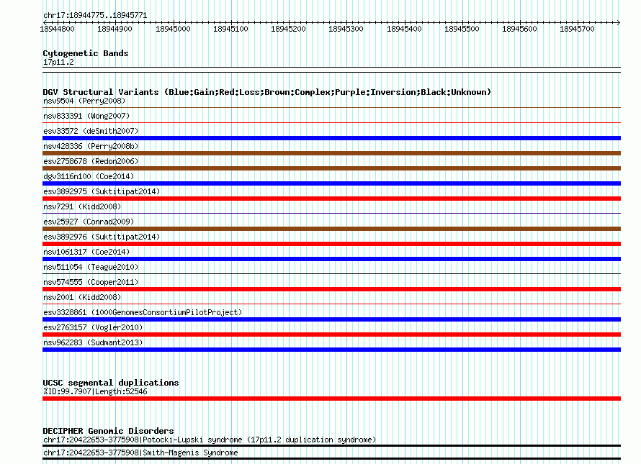Click the blue bar under nsv1061317
This screenshot has width=641, height=464.
click(331, 259)
